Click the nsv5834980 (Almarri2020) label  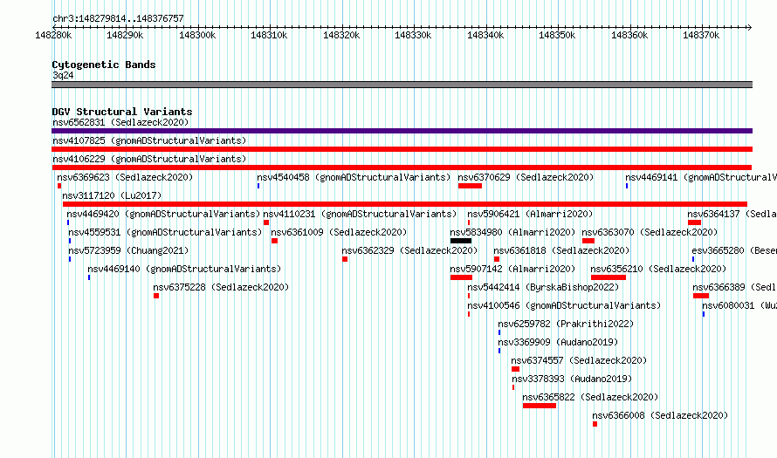tap(512, 232)
